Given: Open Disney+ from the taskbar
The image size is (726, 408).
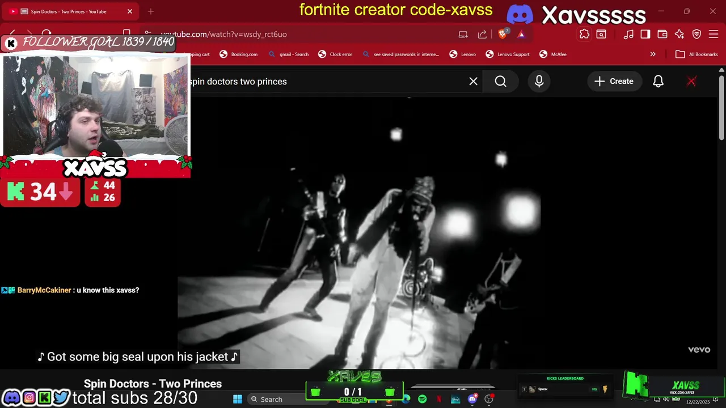Looking at the screenshot, I should (x=455, y=399).
